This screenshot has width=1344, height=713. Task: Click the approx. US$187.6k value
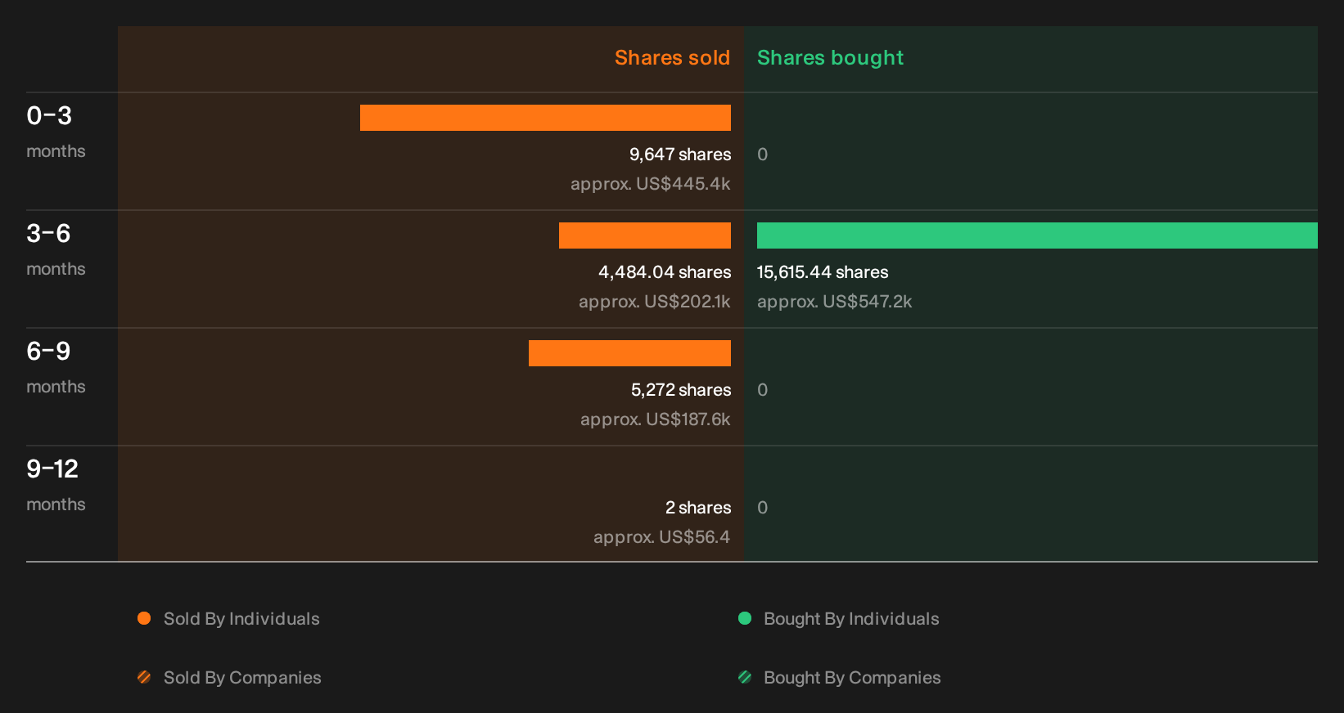pyautogui.click(x=656, y=419)
